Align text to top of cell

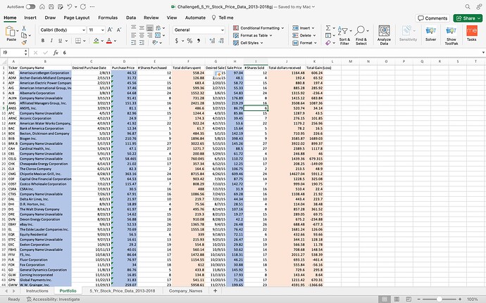[134, 28]
